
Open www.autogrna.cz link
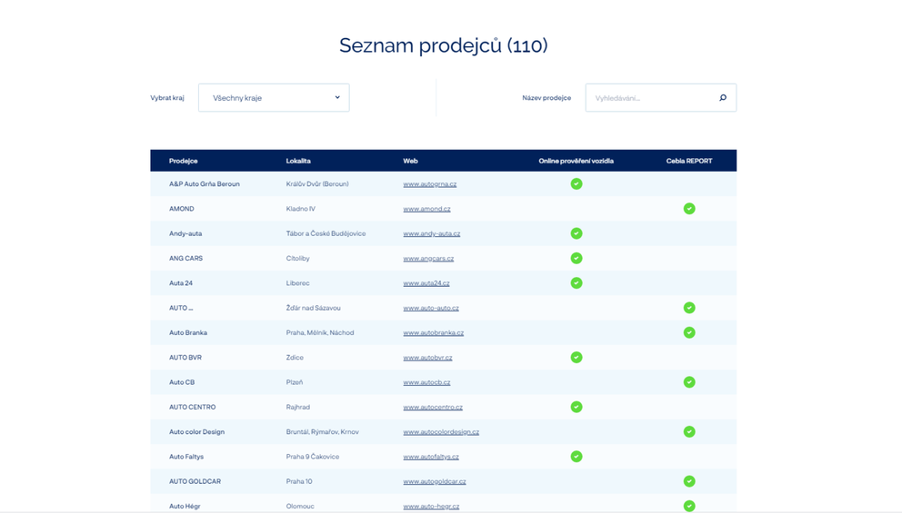pyautogui.click(x=430, y=183)
